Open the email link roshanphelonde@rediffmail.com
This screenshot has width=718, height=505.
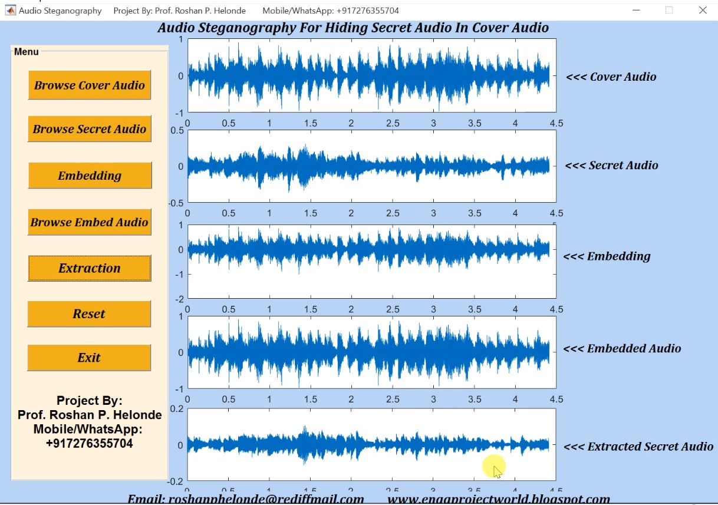pyautogui.click(x=247, y=499)
